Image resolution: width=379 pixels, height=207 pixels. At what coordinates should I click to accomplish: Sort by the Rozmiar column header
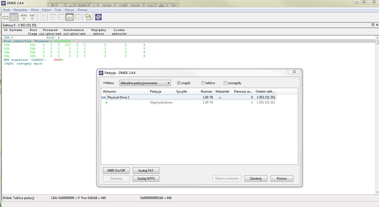[x=205, y=92]
